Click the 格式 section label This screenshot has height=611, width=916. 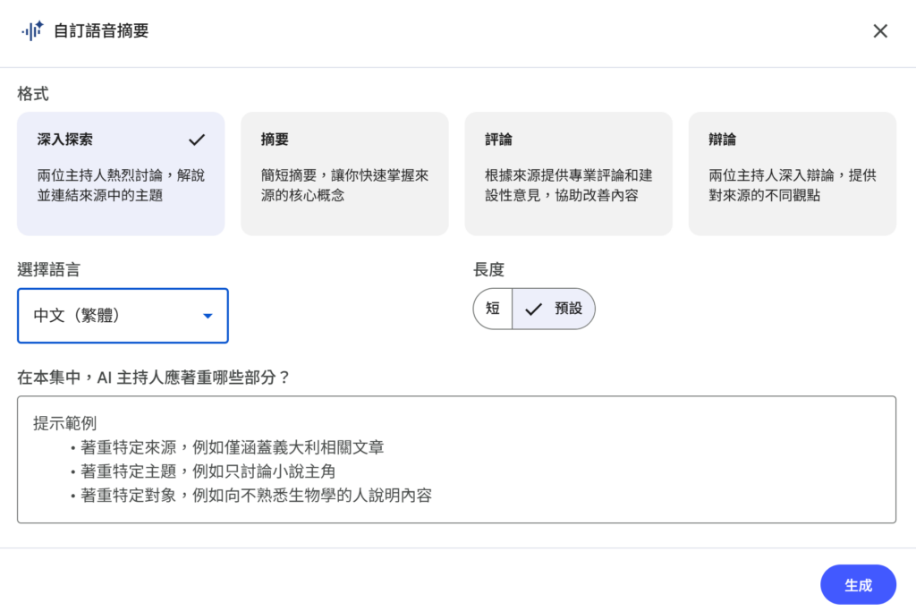point(25,92)
